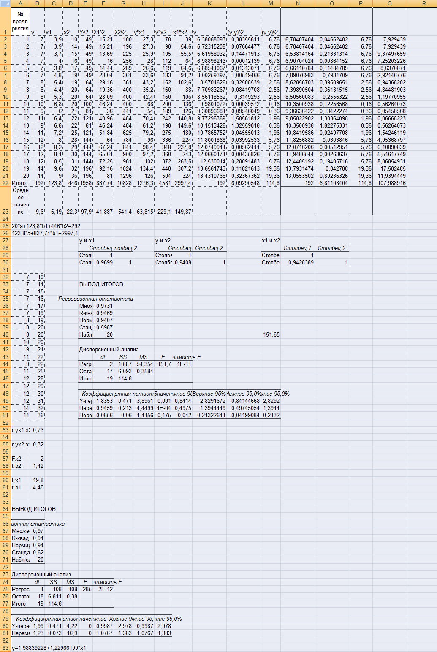
Task: Select column K header
Action: click(209, 3)
